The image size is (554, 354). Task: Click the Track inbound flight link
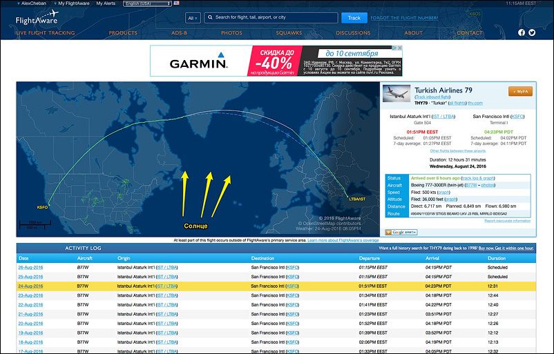click(433, 97)
